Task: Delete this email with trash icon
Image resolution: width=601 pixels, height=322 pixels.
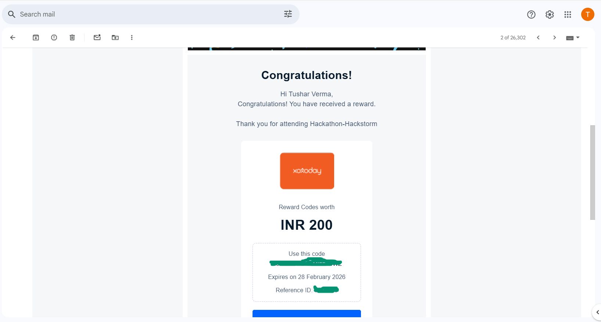Action: [72, 37]
